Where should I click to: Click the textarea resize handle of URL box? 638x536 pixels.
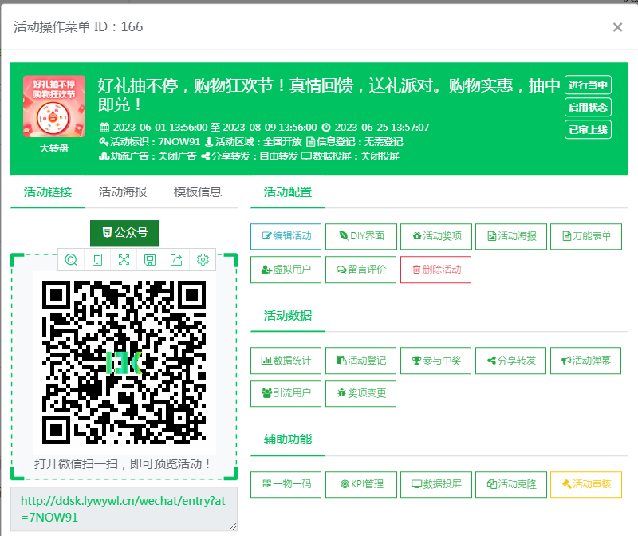point(233,526)
